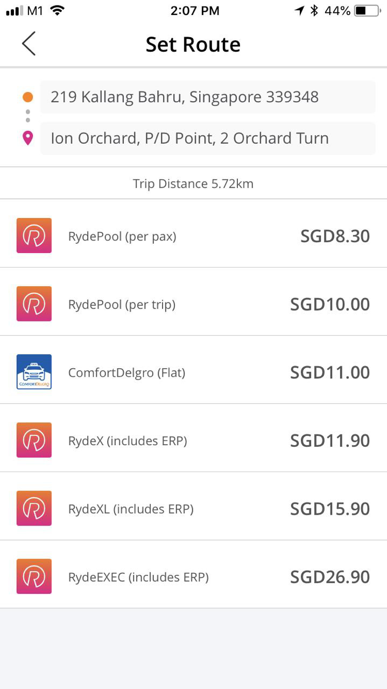Tap the battery indicator in status bar

click(367, 11)
